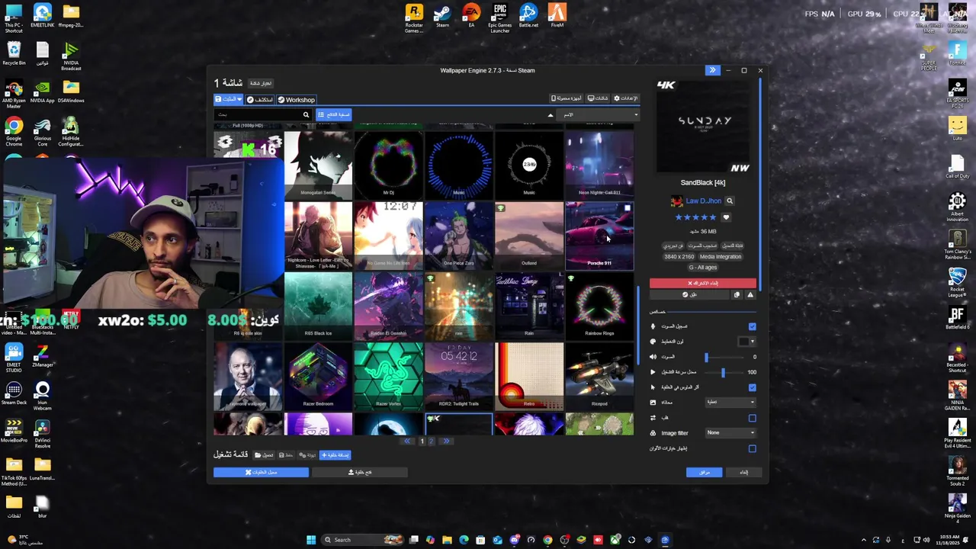Open Rockstar Games desktop icon
The image size is (976, 549).
point(414,18)
